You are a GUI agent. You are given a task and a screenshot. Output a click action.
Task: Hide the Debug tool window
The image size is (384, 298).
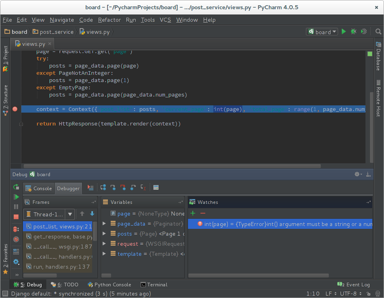click(368, 174)
